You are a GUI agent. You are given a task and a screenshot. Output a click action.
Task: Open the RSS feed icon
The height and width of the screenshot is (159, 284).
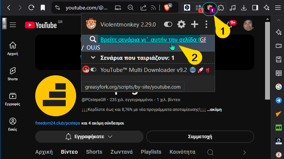coord(153,8)
